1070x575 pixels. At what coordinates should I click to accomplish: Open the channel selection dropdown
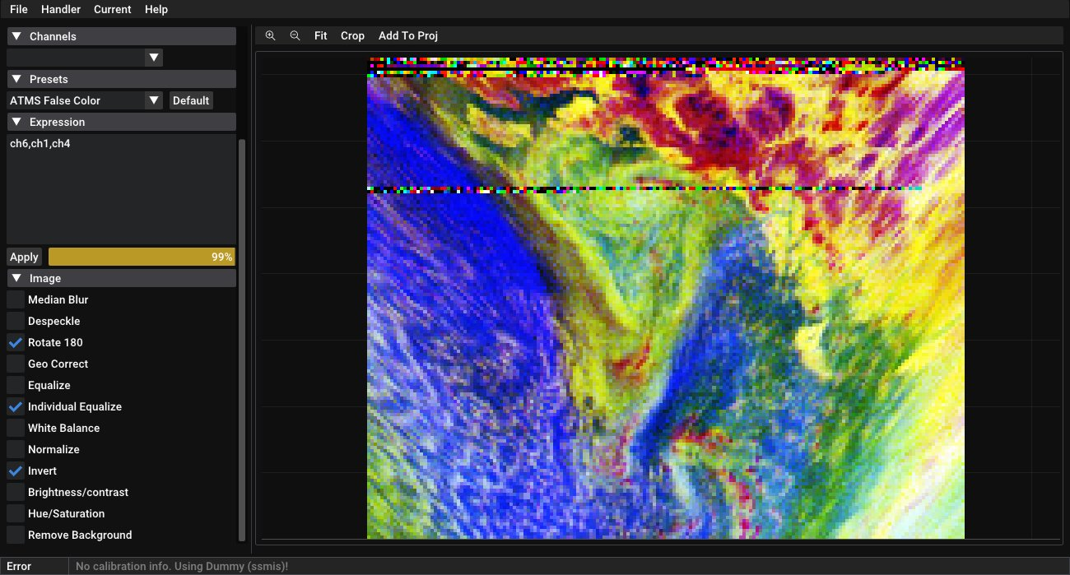pyautogui.click(x=153, y=58)
